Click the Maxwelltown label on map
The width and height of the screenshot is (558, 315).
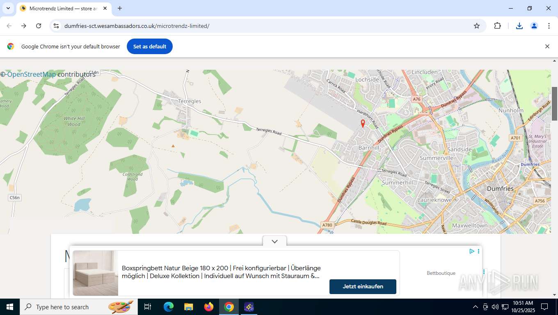click(x=470, y=226)
